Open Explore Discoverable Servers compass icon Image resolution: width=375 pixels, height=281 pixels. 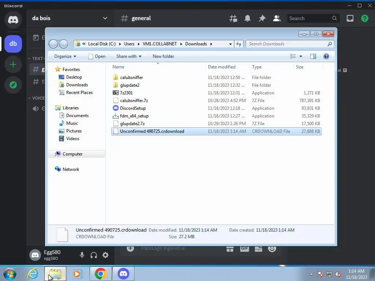click(13, 85)
